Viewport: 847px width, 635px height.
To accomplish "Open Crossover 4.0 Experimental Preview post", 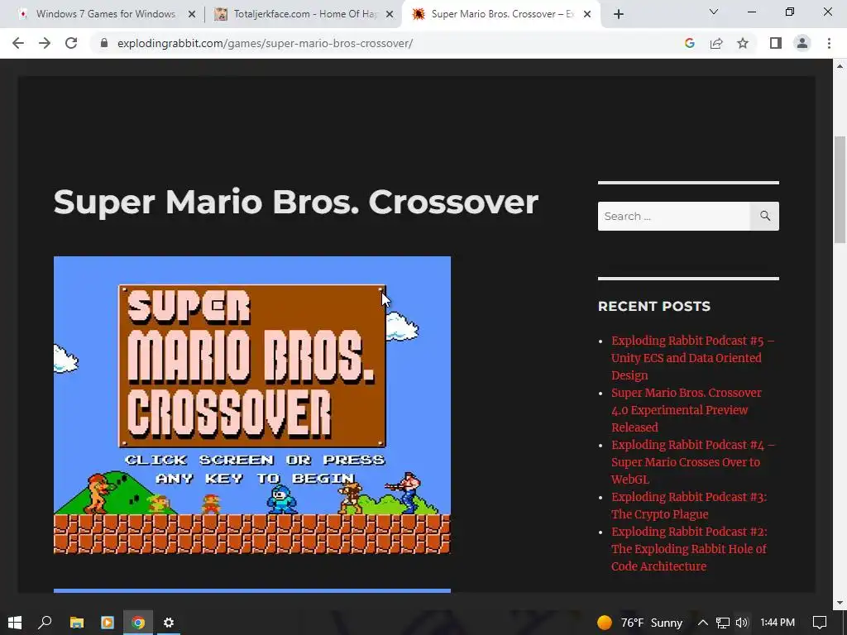I will tap(686, 410).
